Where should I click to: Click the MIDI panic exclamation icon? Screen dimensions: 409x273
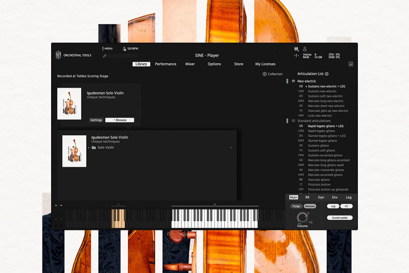click(296, 56)
